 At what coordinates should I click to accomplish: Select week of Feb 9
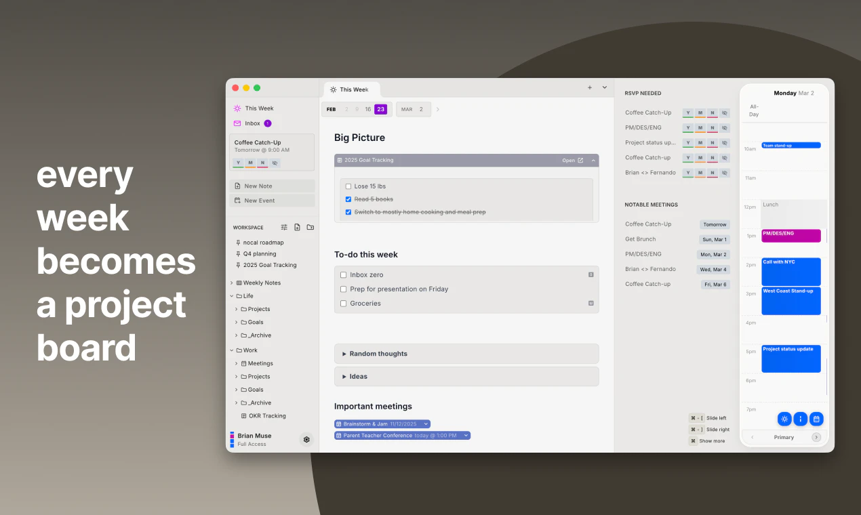[x=357, y=109]
